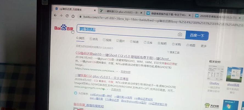Click the 大白菜 software logo thumbnail
Viewport: 244px width, 110px height.
pos(212,106)
